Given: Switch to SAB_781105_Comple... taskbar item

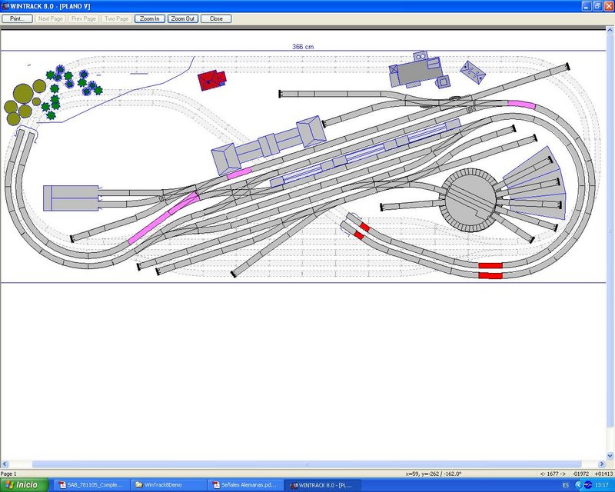Looking at the screenshot, I should click(91, 485).
